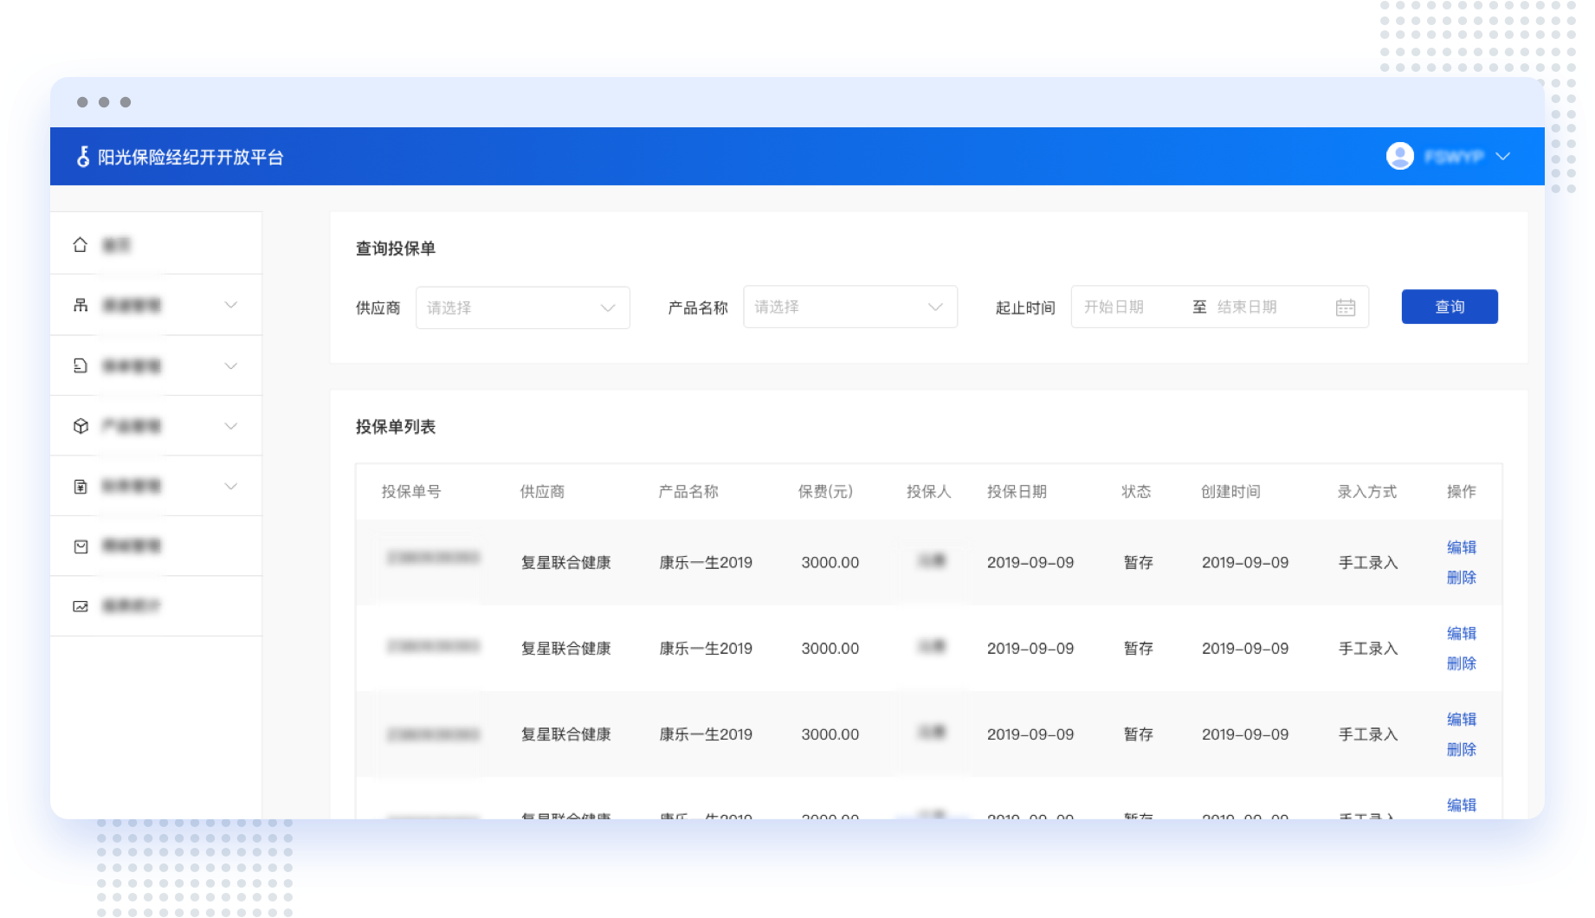Click the 保费(元) column header
Image resolution: width=1595 pixels, height=918 pixels.
pos(825,492)
